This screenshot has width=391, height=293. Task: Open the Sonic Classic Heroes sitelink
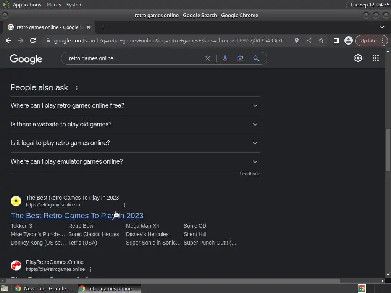[94, 235]
